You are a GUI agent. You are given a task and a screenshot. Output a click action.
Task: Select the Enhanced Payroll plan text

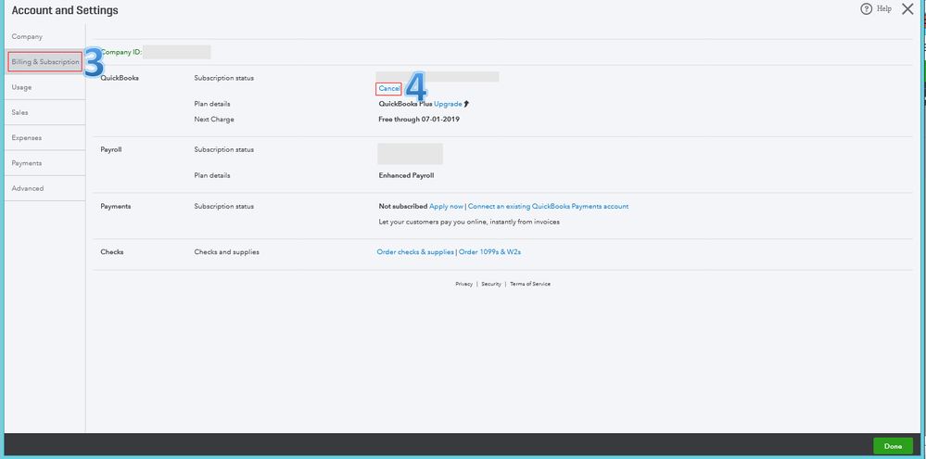pos(406,176)
